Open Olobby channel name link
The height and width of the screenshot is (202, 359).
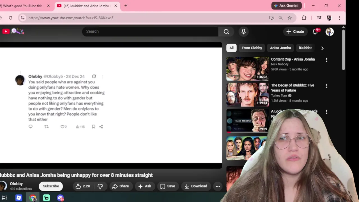click(x=16, y=184)
